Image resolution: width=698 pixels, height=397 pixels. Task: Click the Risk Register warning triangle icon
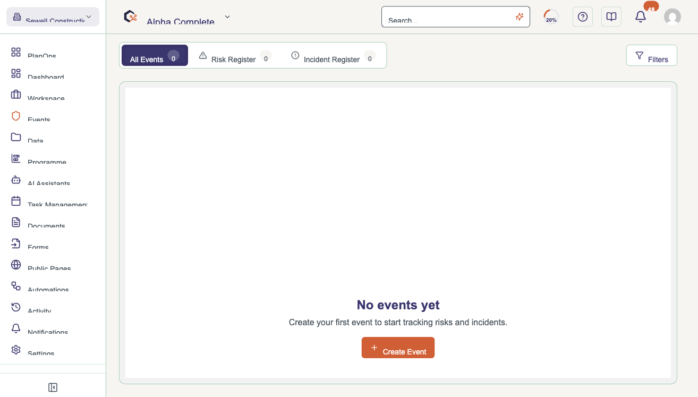[202, 55]
